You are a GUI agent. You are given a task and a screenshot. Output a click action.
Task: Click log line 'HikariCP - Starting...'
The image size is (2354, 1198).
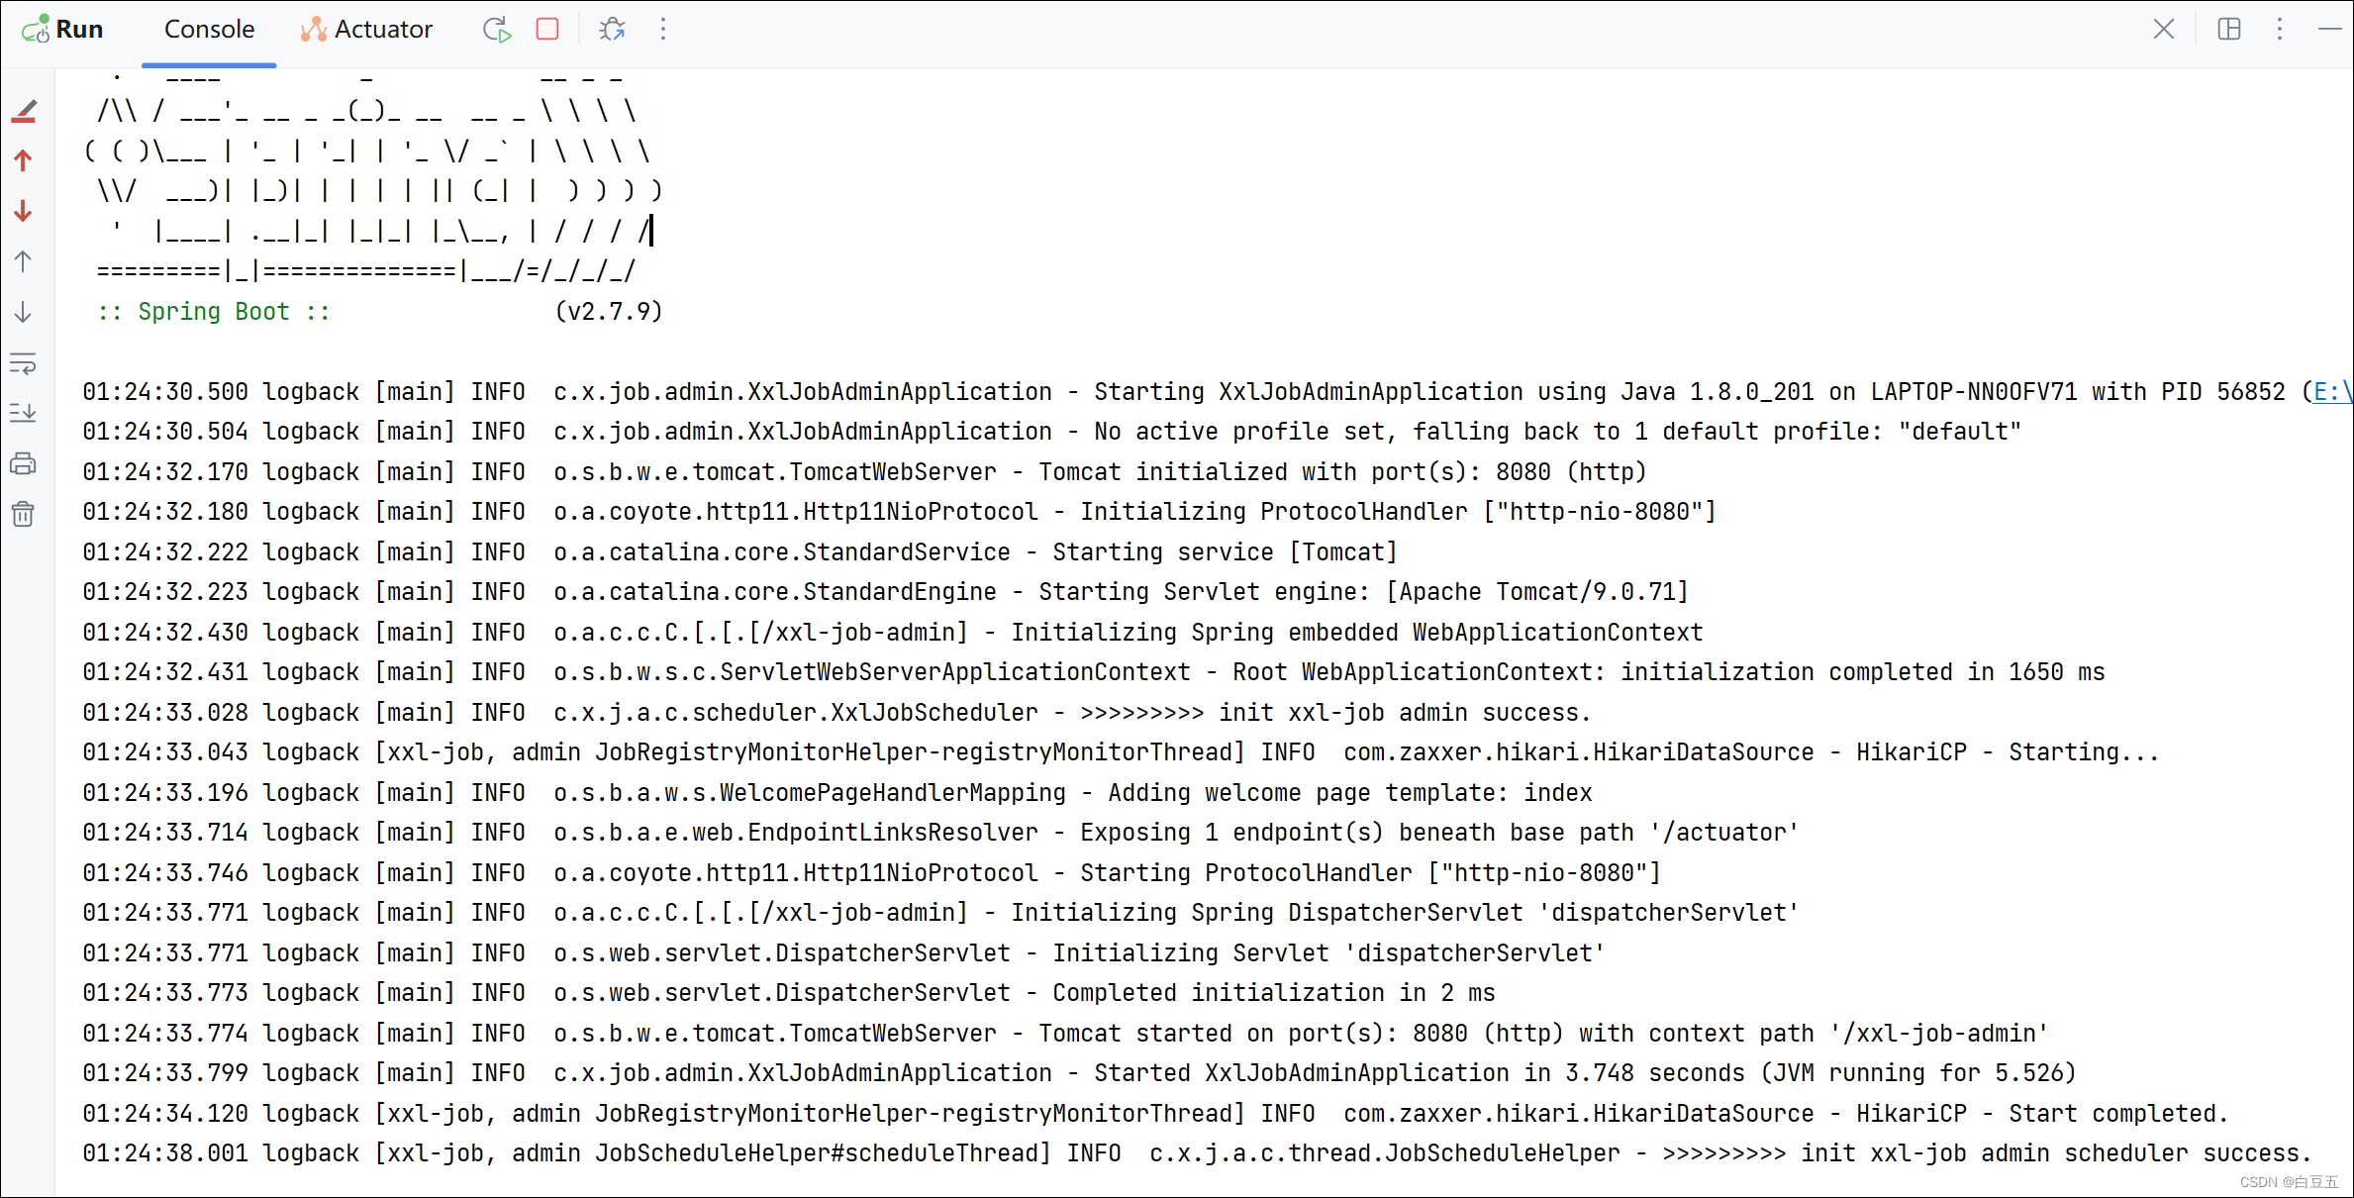pyautogui.click(x=1121, y=752)
